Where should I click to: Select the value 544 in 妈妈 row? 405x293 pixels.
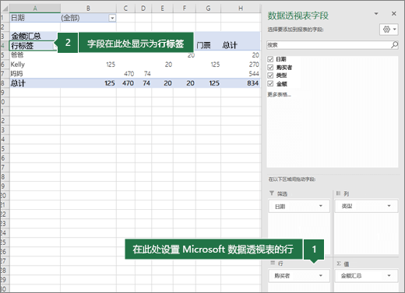[241, 74]
